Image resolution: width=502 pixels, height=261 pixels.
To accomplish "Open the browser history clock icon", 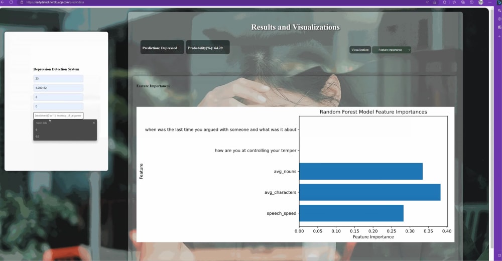I will point(471,2).
